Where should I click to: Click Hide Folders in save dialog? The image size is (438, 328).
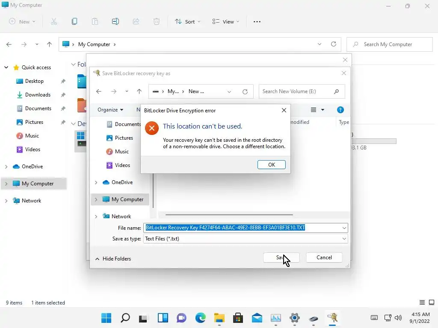pos(113,258)
